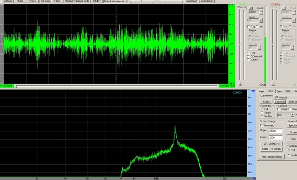Viewport: 297px width, 180px height.
Task: Open the Freq.meter tool
Action: [x=45, y=1]
